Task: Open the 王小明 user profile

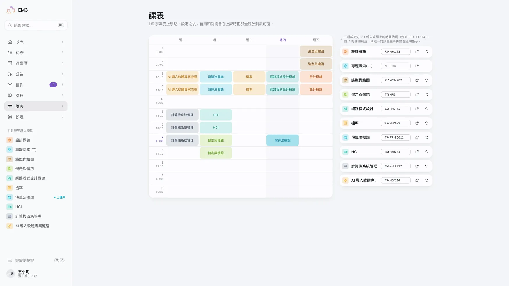Action: tap(36, 274)
